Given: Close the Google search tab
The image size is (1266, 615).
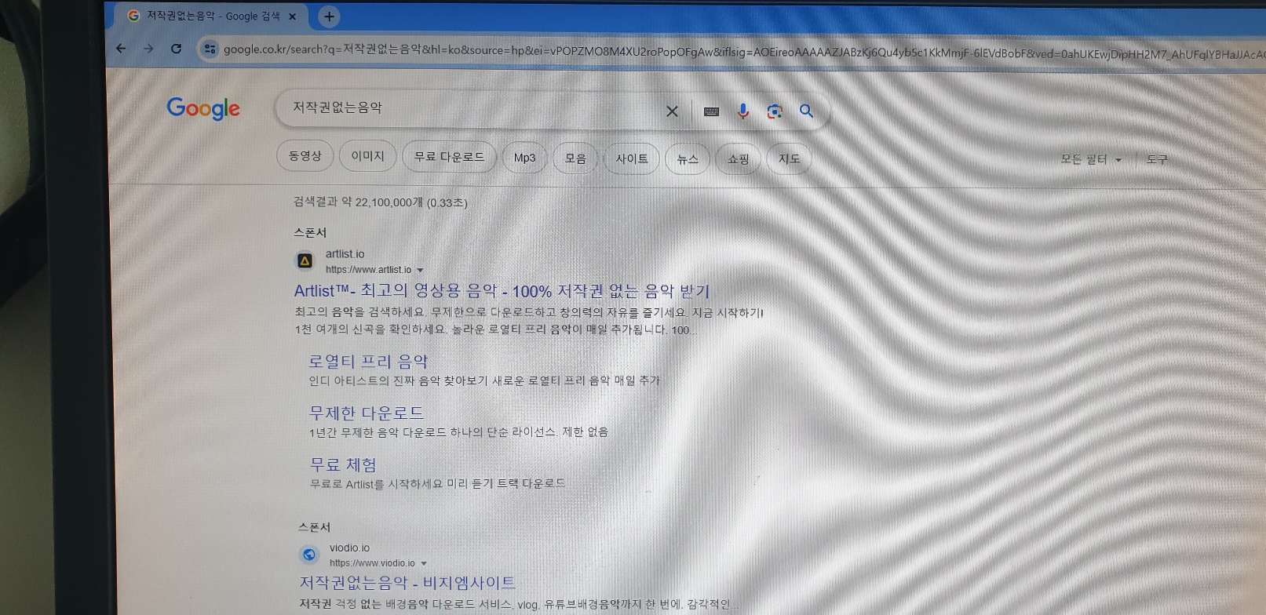Looking at the screenshot, I should click(x=293, y=16).
